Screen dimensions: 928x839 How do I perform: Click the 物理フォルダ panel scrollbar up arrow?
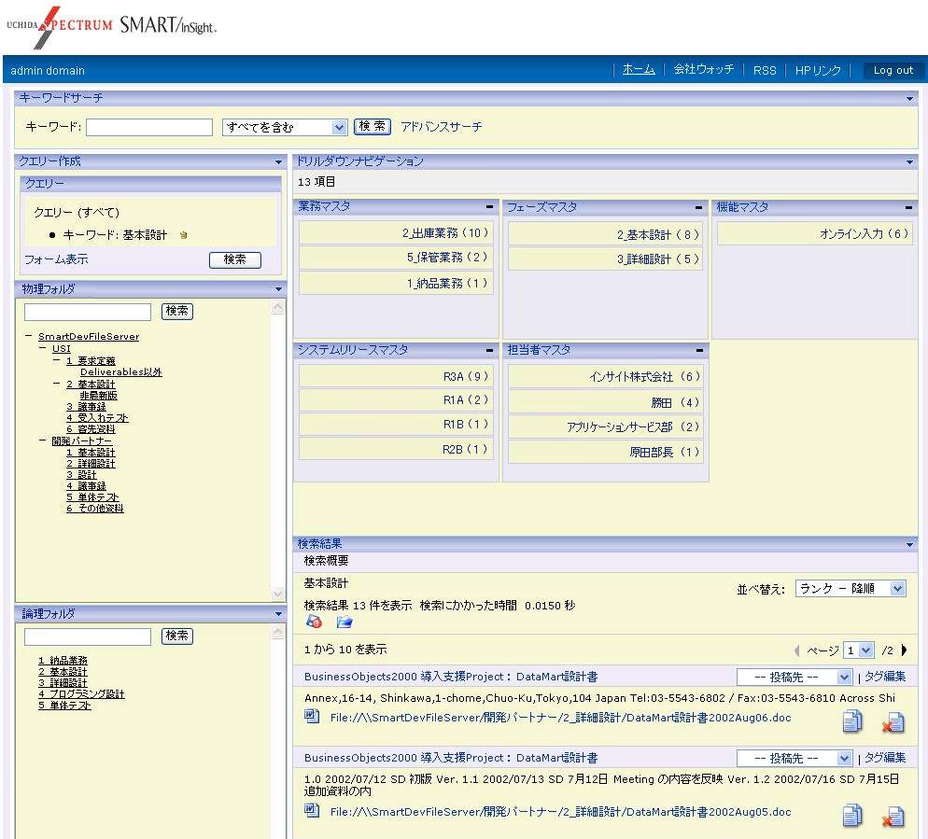click(x=277, y=308)
